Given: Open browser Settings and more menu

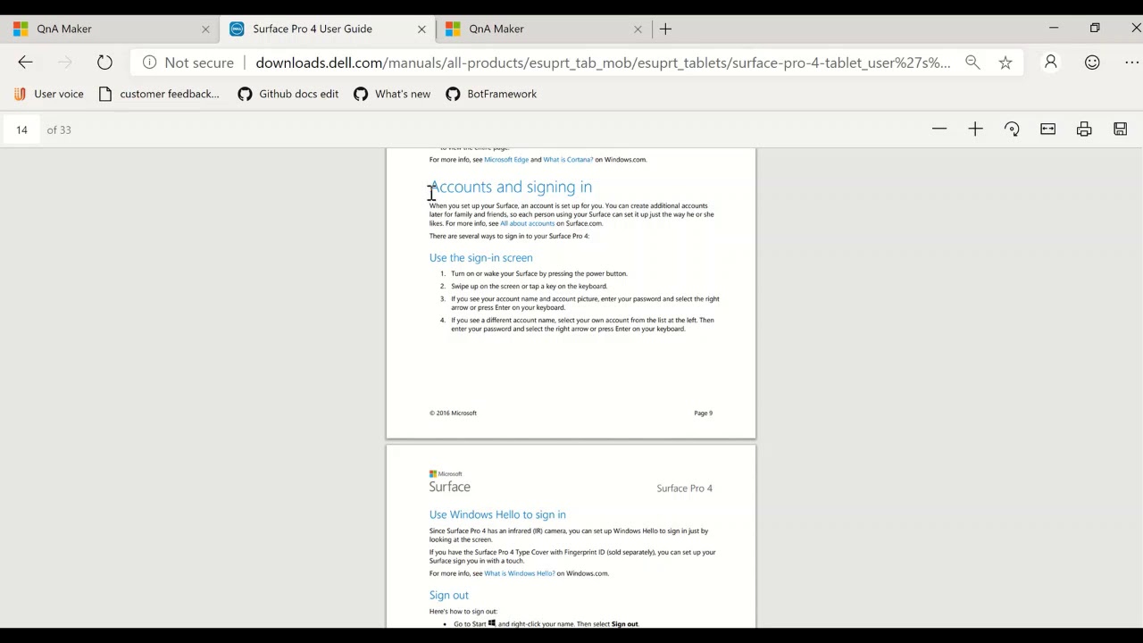Looking at the screenshot, I should coord(1131,63).
